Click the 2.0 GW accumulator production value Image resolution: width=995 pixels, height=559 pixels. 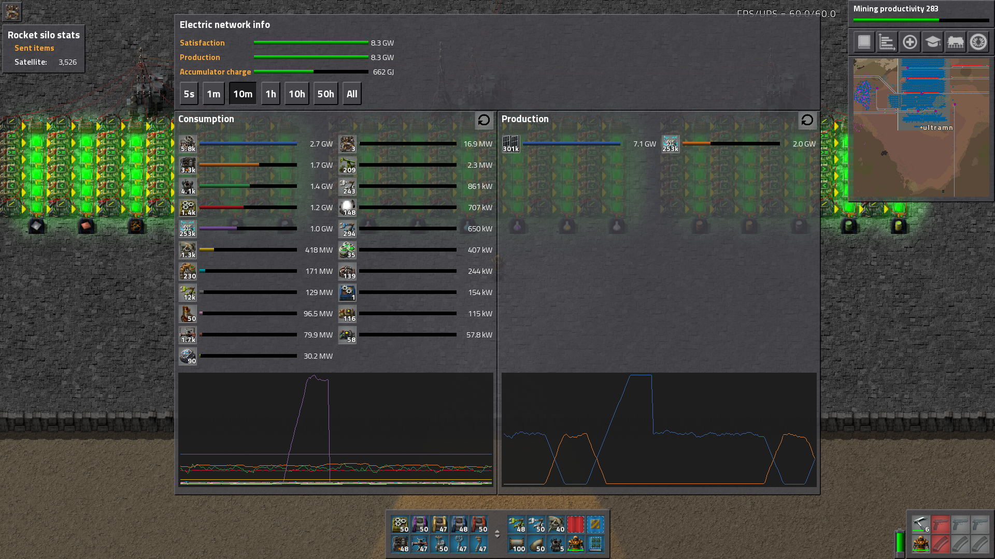point(804,144)
